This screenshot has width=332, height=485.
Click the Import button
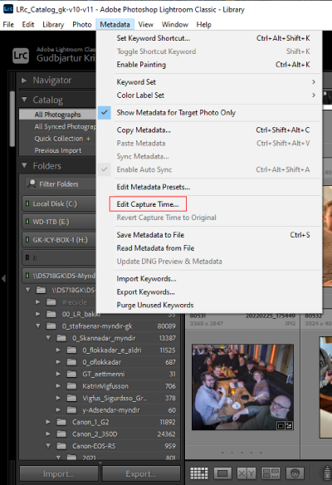click(59, 473)
